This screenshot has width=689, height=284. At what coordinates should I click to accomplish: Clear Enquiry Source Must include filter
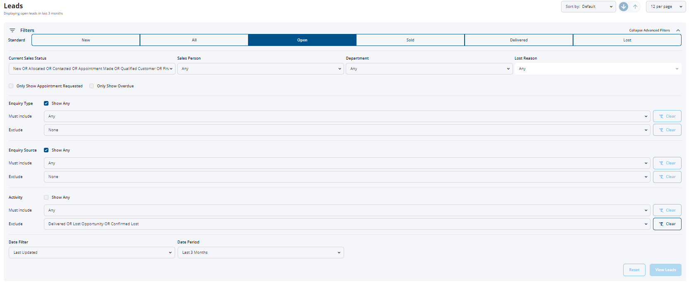pos(667,163)
